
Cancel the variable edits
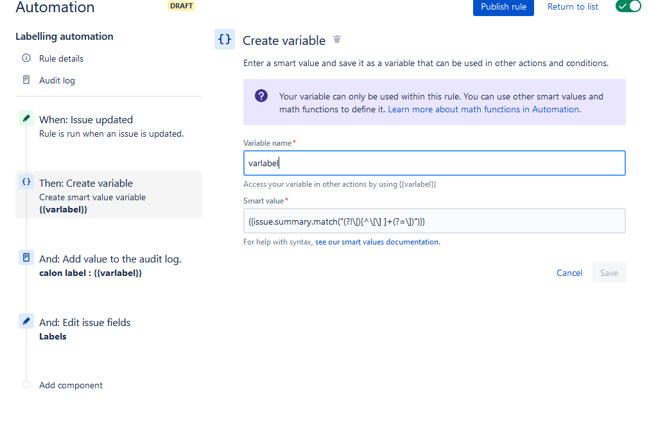(x=569, y=273)
